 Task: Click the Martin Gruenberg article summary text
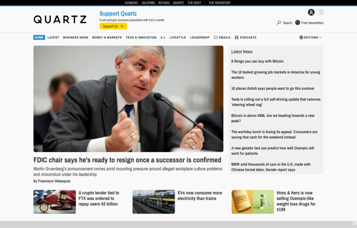click(128, 172)
